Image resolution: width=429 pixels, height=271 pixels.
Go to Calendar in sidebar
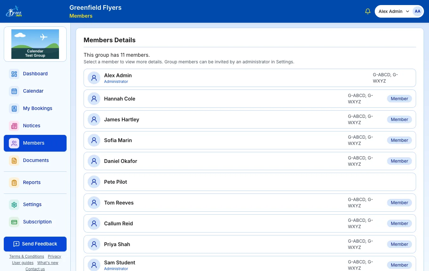[x=35, y=91]
